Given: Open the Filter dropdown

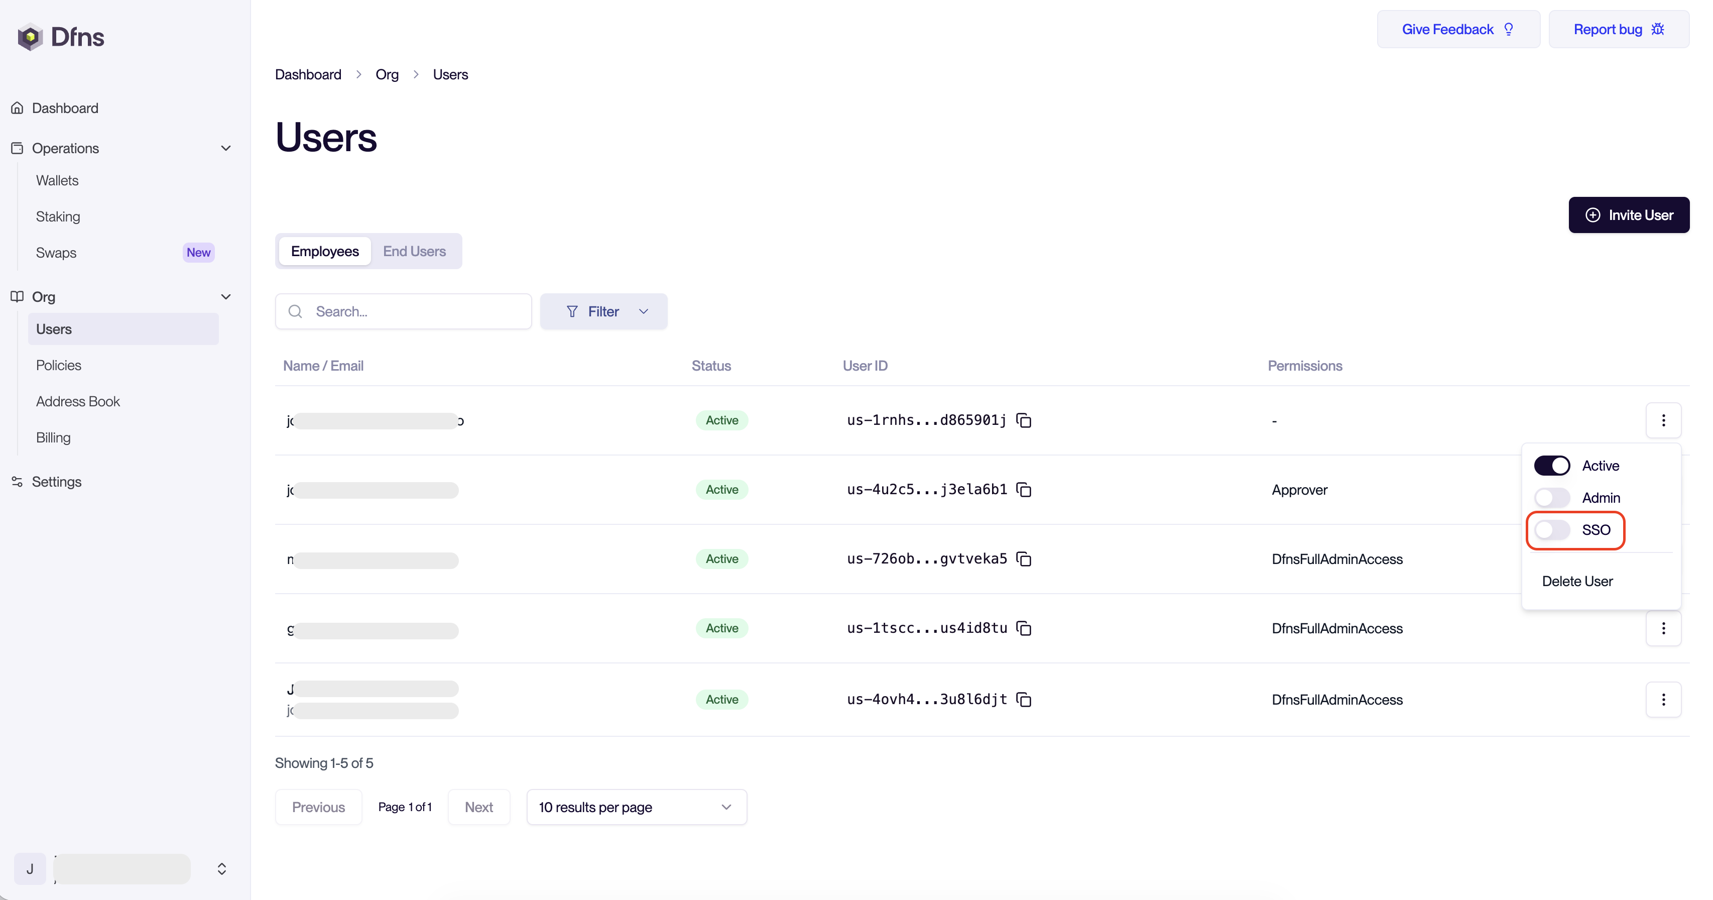Looking at the screenshot, I should pyautogui.click(x=603, y=311).
